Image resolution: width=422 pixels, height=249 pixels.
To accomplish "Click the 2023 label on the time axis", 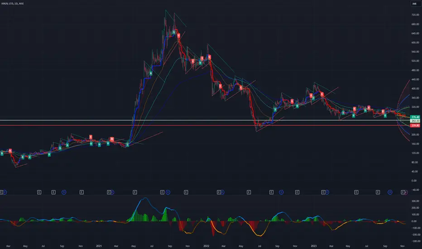I will [x=313, y=246].
